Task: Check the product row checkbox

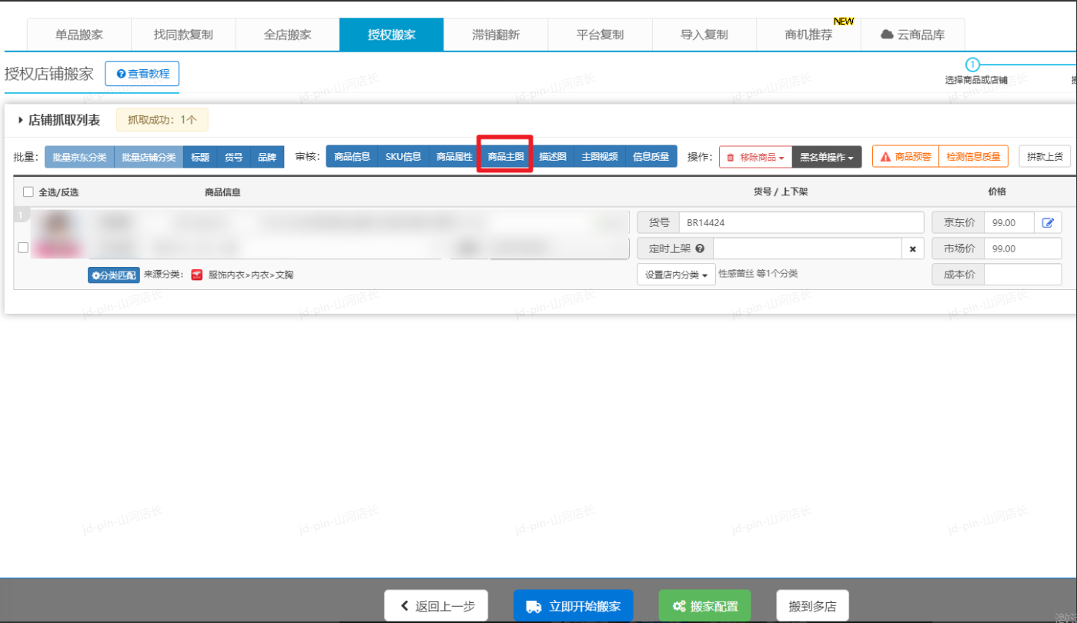Action: [x=23, y=248]
